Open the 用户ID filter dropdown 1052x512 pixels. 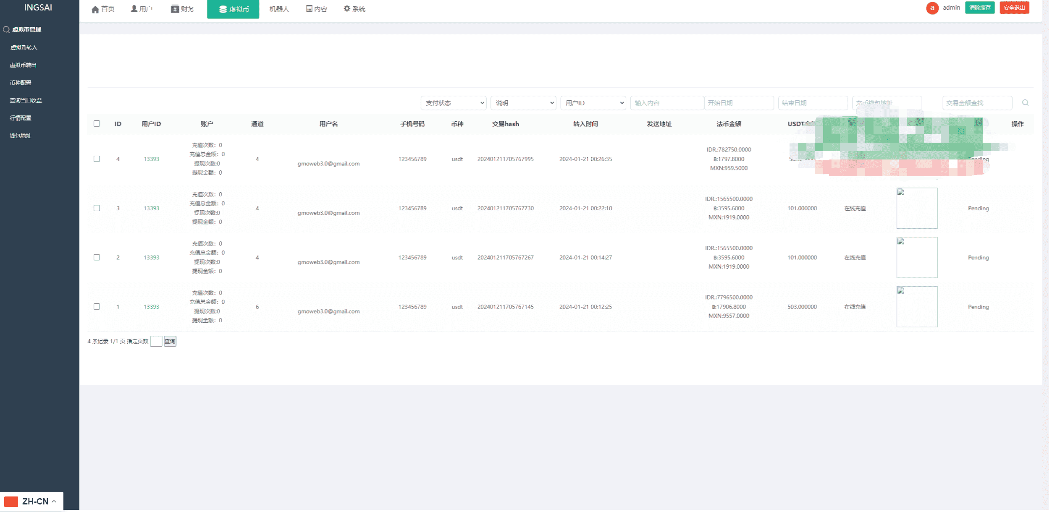[593, 103]
